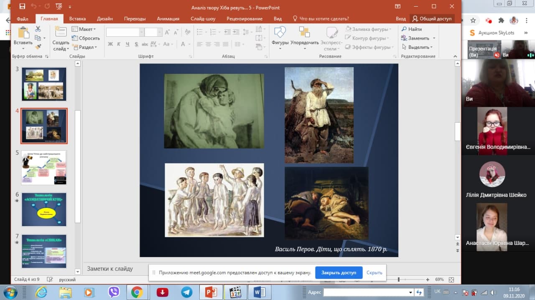535x300 pixels.
Task: Switch to the Рецензирование tab
Action: pyautogui.click(x=245, y=19)
